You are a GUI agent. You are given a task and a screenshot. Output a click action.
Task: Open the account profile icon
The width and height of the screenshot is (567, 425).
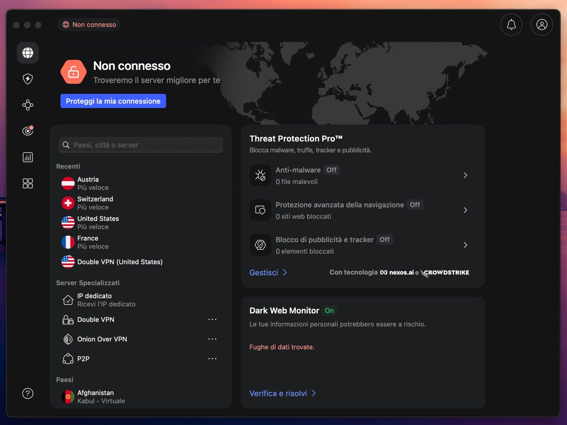pyautogui.click(x=542, y=24)
